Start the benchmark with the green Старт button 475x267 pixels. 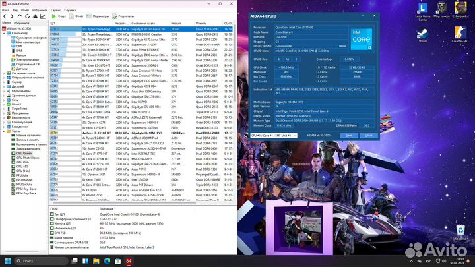59,16
